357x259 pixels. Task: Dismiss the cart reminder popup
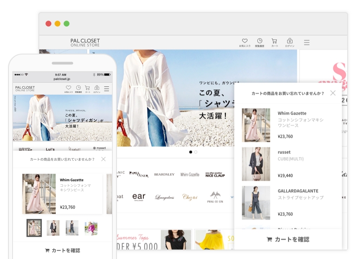tap(333, 93)
